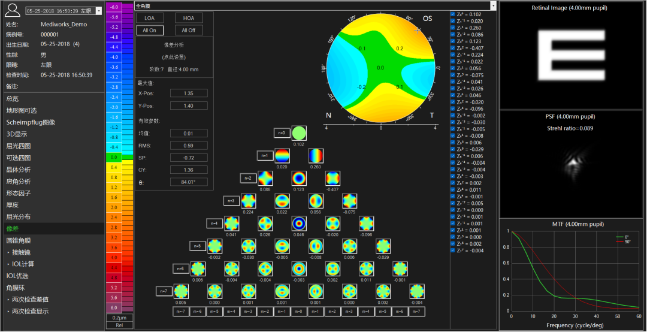Image resolution: width=647 pixels, height=332 pixels.
Task: Select the n=5 thumbnail valued -0.030
Action: [249, 246]
